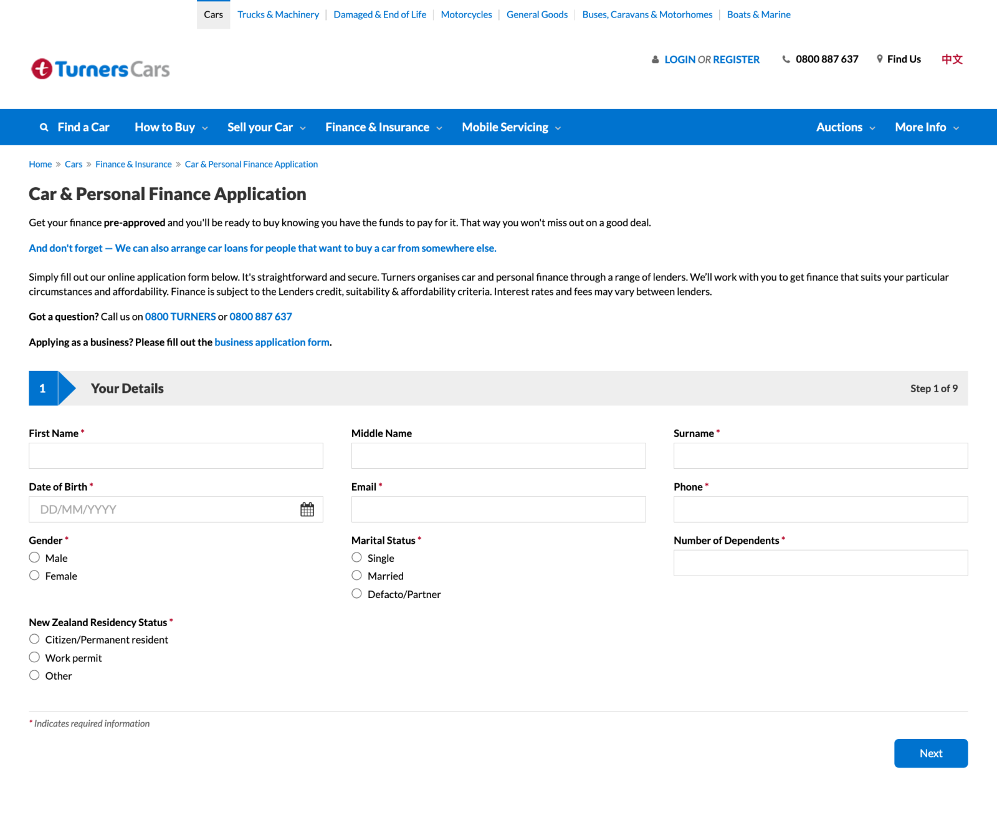The width and height of the screenshot is (997, 815).
Task: Open the General Goods tab
Action: [537, 14]
